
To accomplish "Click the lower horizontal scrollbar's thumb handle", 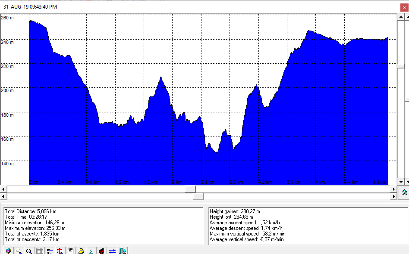I will (198, 196).
